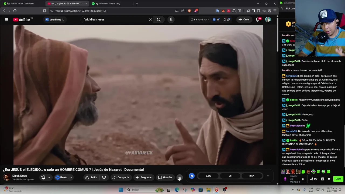Viewport: 345px width, 194px height.
Task: Expand the vidIQ stats bar chevron
Action: (x=268, y=176)
